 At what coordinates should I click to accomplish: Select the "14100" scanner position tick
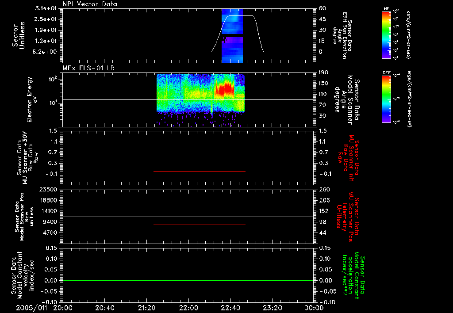pyautogui.click(x=48, y=211)
